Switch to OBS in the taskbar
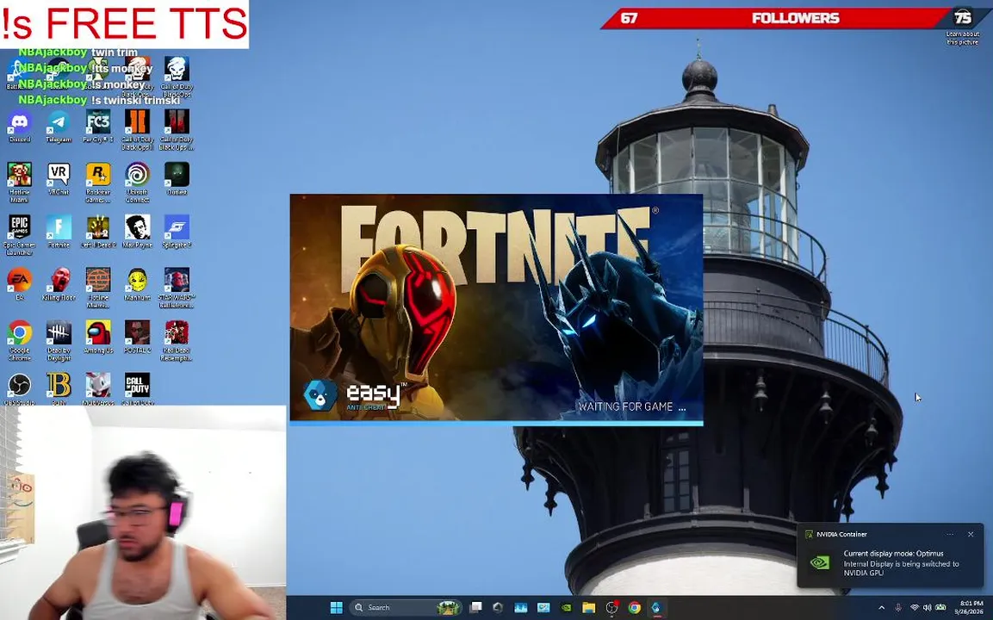The width and height of the screenshot is (993, 620). [x=611, y=607]
